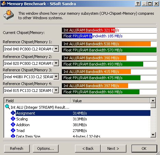Click the Reference Chipset/Memory 3 label
Screen dimensions: 160x155
point(27,70)
